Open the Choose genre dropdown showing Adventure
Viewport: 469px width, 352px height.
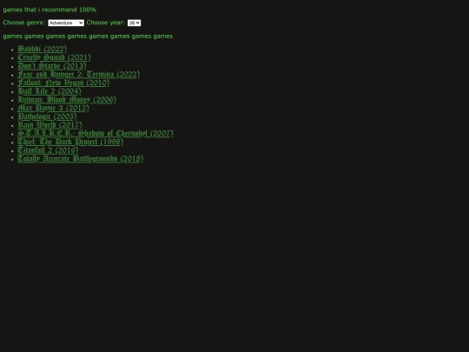click(66, 23)
